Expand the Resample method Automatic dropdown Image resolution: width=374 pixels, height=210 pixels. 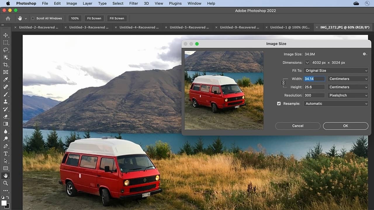pos(336,104)
